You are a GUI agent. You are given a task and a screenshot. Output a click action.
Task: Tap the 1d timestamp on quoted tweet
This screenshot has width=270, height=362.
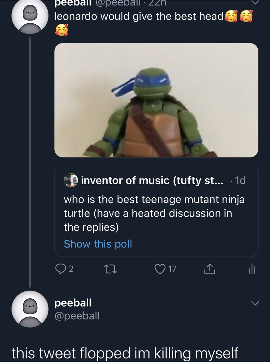click(240, 180)
